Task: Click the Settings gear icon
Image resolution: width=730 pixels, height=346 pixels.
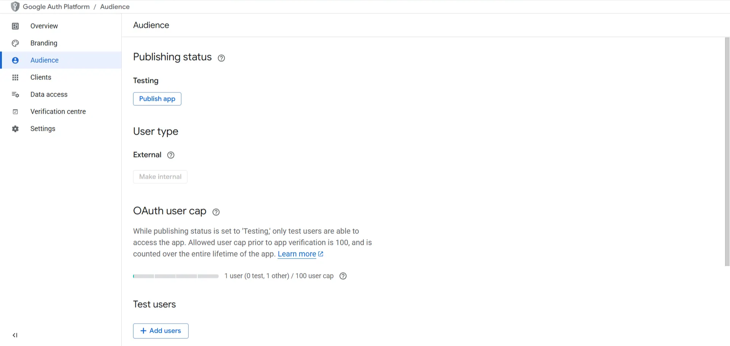Action: pyautogui.click(x=15, y=129)
